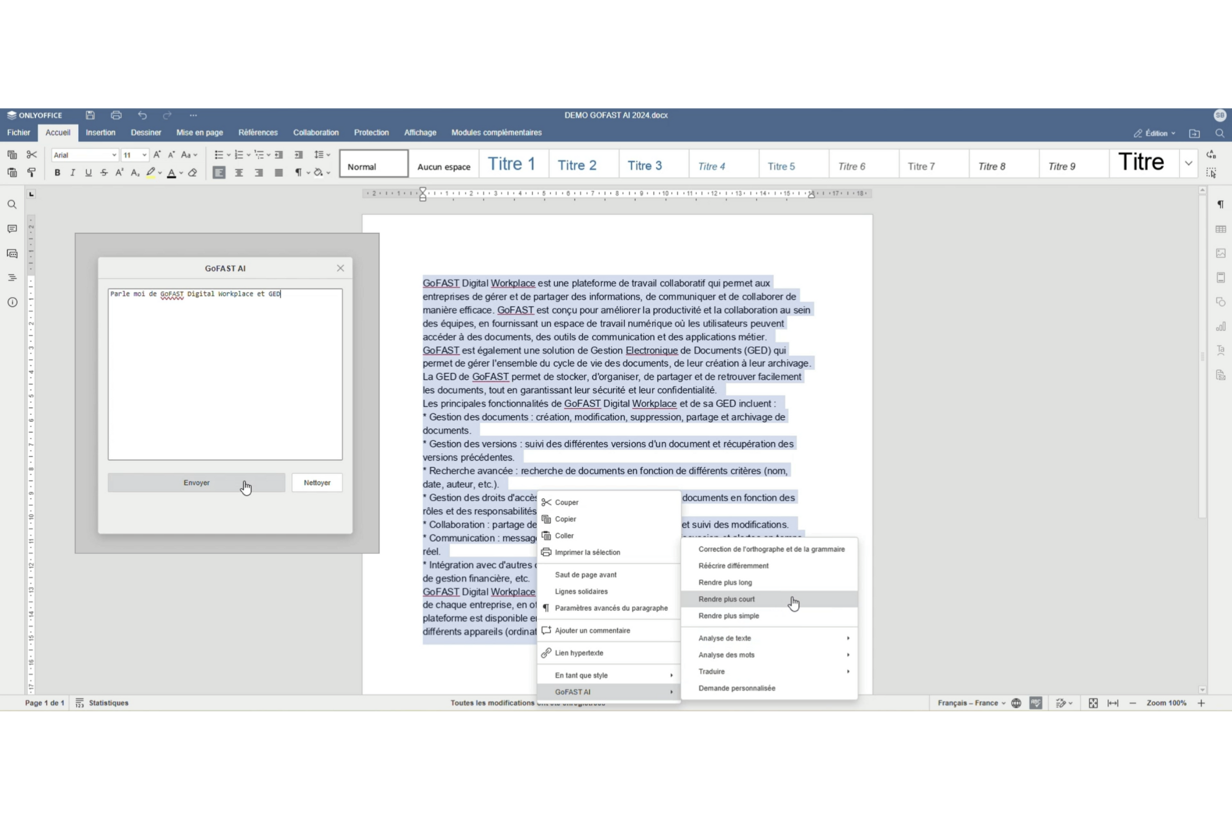Click the yellow highlight color button
1232x821 pixels.
(x=150, y=172)
